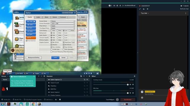Add a folder in Sources panel

coord(81,76)
